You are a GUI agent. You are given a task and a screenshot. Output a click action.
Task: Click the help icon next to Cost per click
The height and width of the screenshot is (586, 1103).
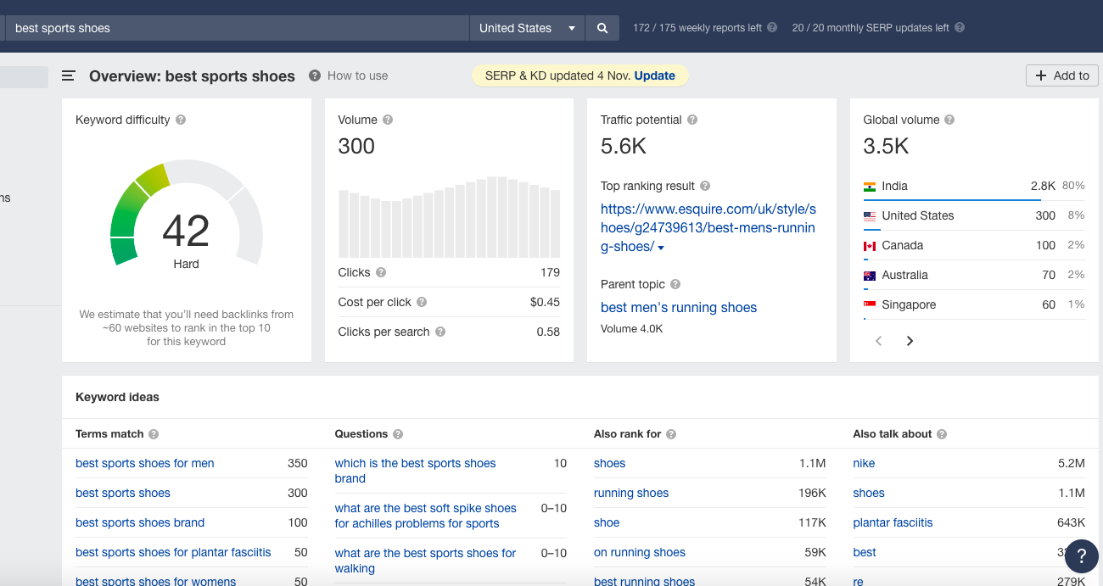click(x=422, y=303)
